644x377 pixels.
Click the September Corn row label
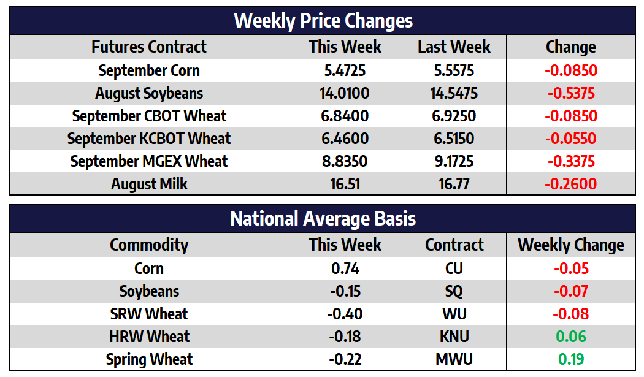click(149, 70)
